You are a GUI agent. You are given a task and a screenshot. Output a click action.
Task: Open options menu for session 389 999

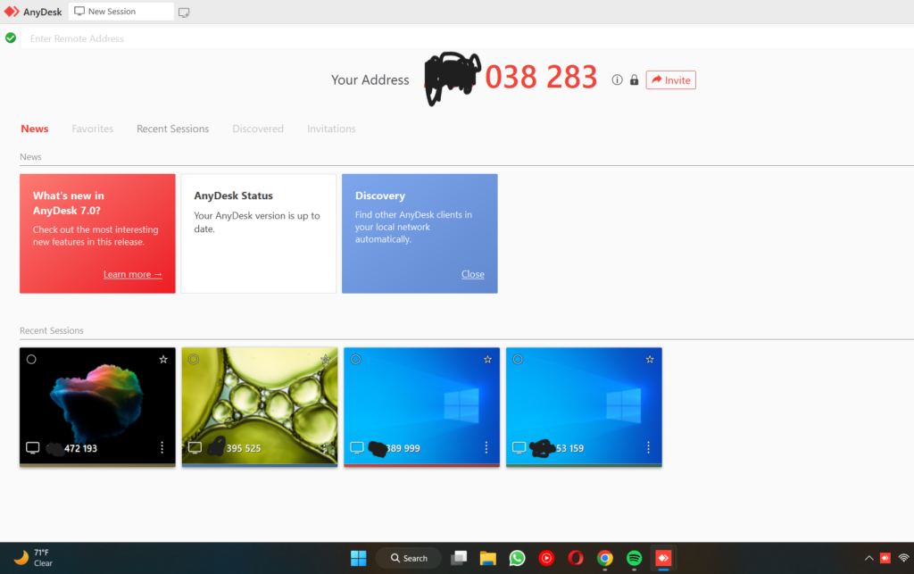click(486, 447)
